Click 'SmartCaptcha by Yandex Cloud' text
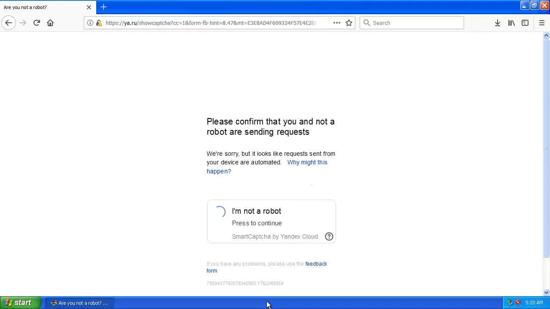 tap(275, 236)
